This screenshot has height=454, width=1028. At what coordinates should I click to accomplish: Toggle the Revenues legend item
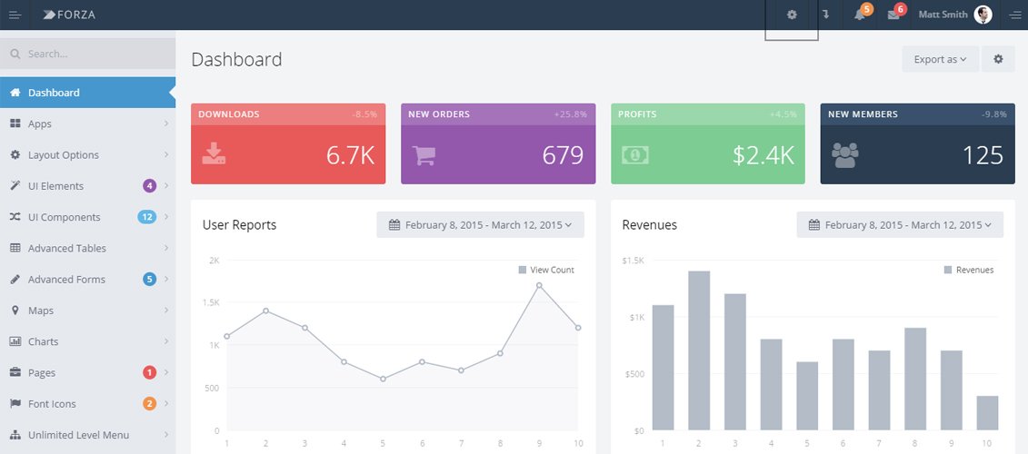pos(969,270)
